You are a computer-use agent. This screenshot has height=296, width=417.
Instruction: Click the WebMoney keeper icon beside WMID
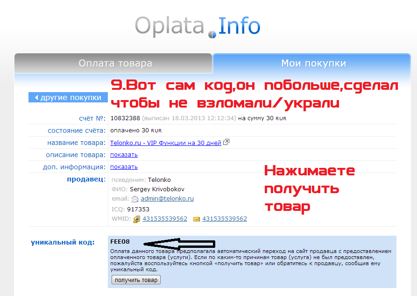point(137,219)
